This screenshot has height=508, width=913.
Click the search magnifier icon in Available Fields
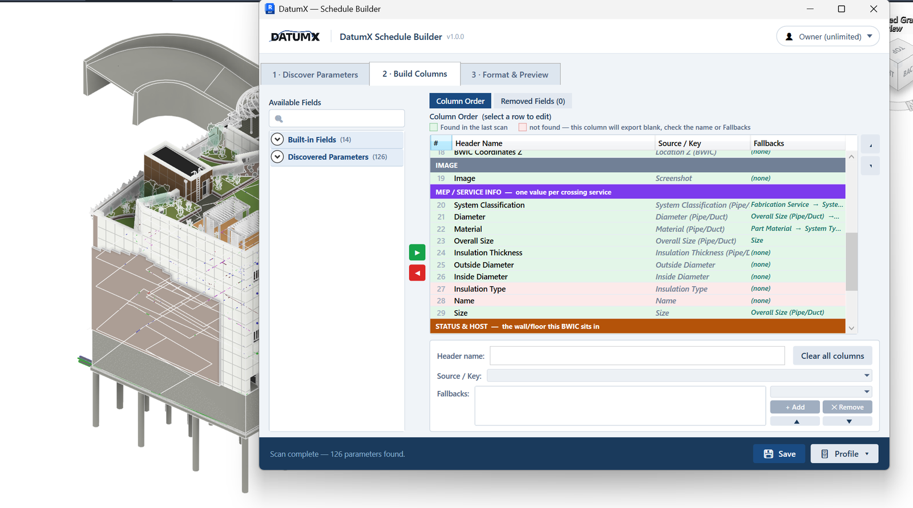(279, 119)
